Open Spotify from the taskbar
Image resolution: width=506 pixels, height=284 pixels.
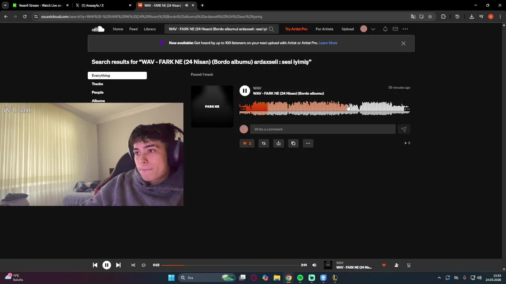click(300, 278)
